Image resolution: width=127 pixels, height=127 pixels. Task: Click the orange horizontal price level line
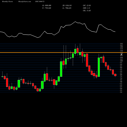[x=63, y=53]
